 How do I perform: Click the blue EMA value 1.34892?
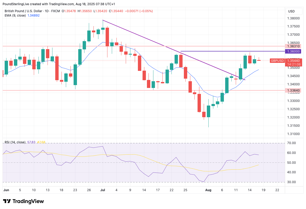point(34,16)
